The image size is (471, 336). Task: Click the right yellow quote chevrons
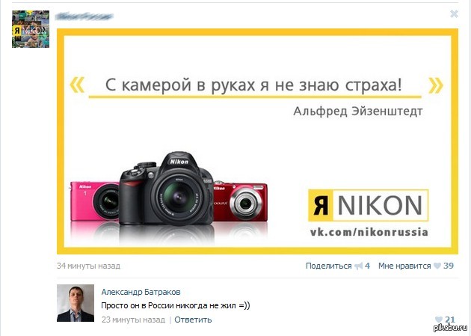point(436,85)
